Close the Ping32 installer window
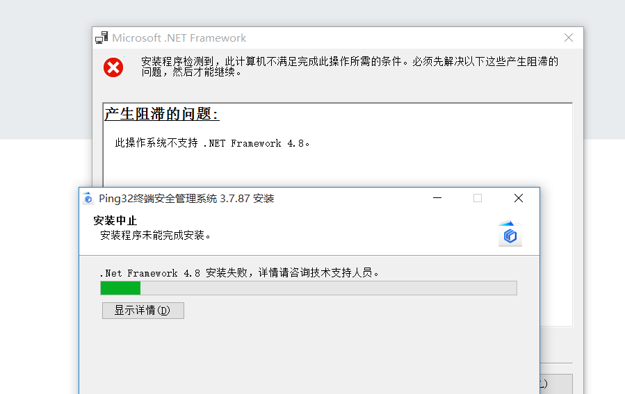The height and width of the screenshot is (394, 625). (x=518, y=198)
